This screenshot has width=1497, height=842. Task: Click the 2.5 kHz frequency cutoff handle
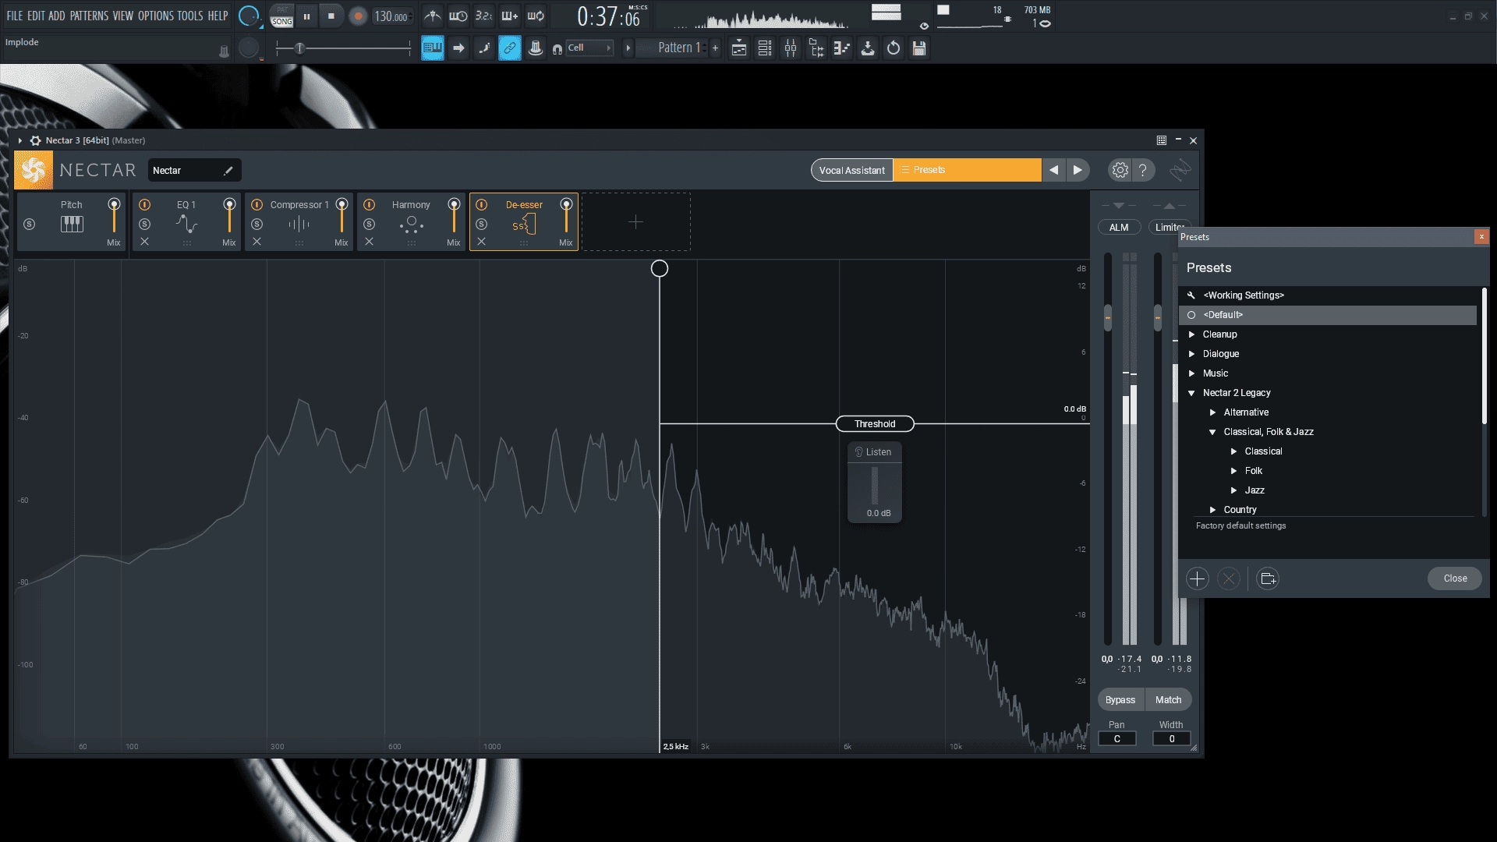[660, 269]
